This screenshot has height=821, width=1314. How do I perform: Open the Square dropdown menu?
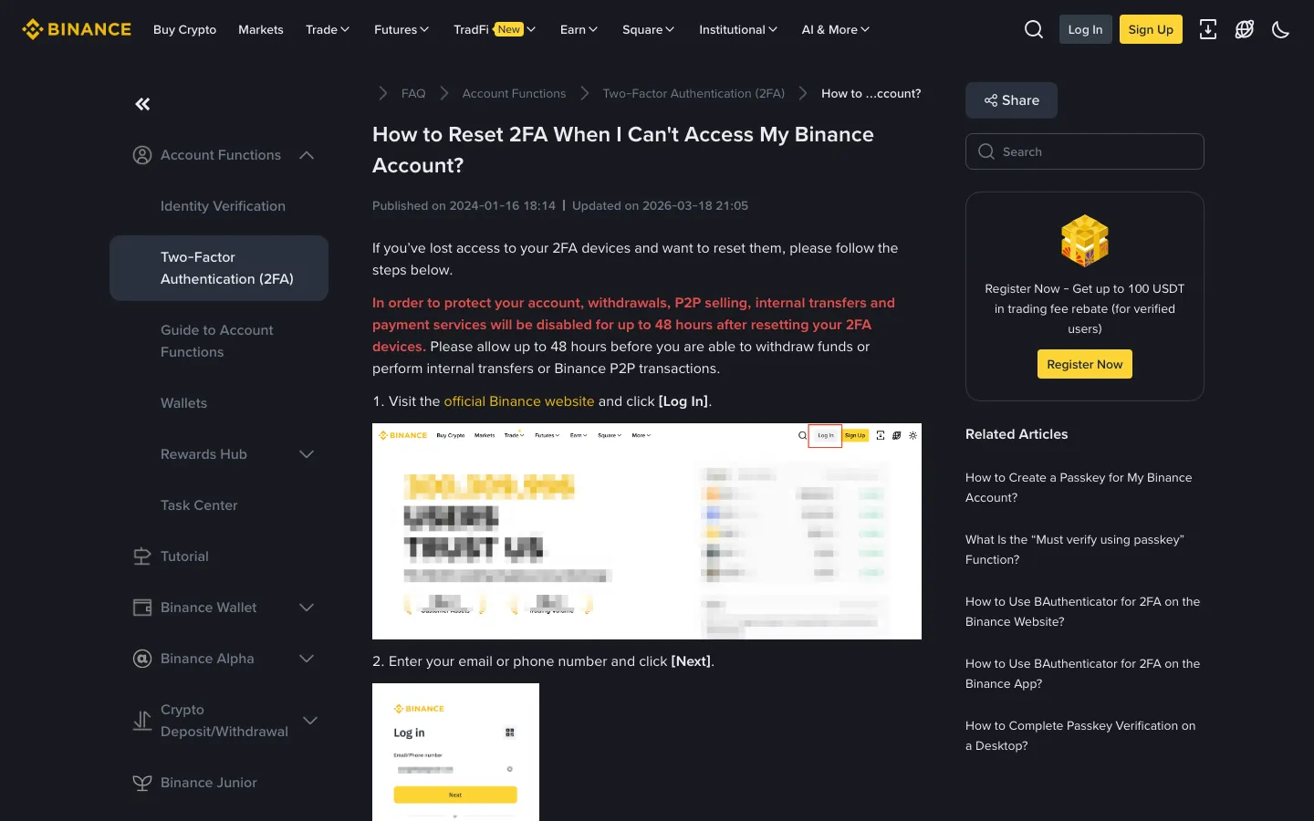[x=649, y=29]
